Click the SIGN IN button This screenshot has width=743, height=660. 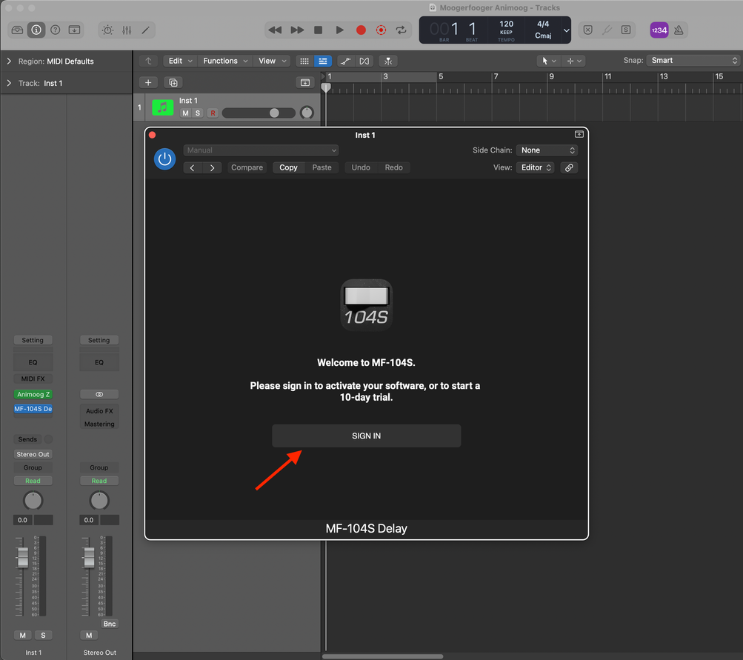tap(366, 436)
